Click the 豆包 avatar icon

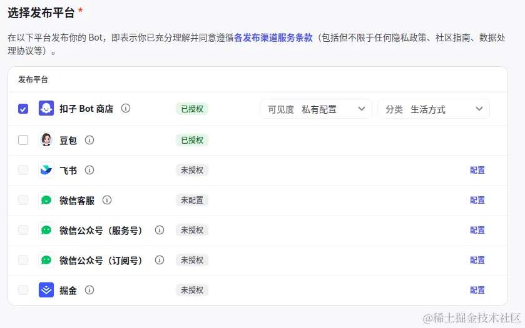(x=46, y=140)
